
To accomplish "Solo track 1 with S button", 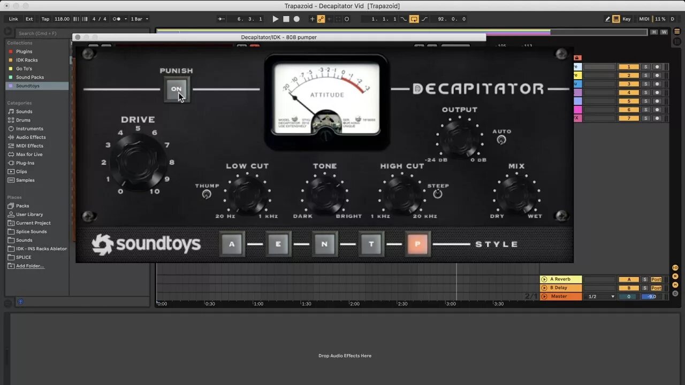I will (x=645, y=67).
